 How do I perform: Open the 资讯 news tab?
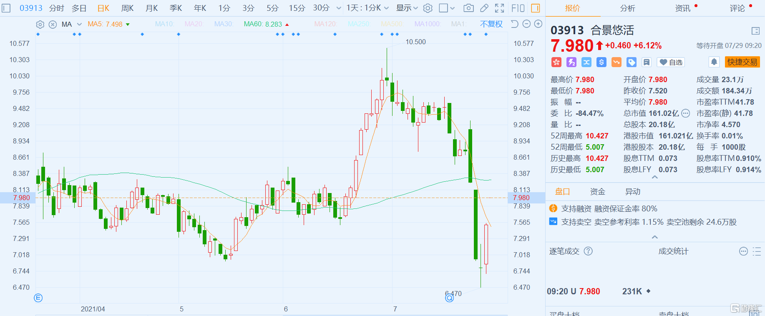682,8
